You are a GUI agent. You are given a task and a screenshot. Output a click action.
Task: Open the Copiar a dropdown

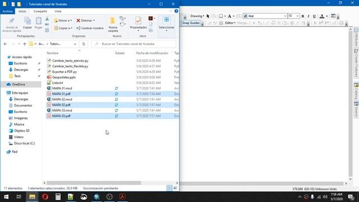pyautogui.click(x=63, y=28)
